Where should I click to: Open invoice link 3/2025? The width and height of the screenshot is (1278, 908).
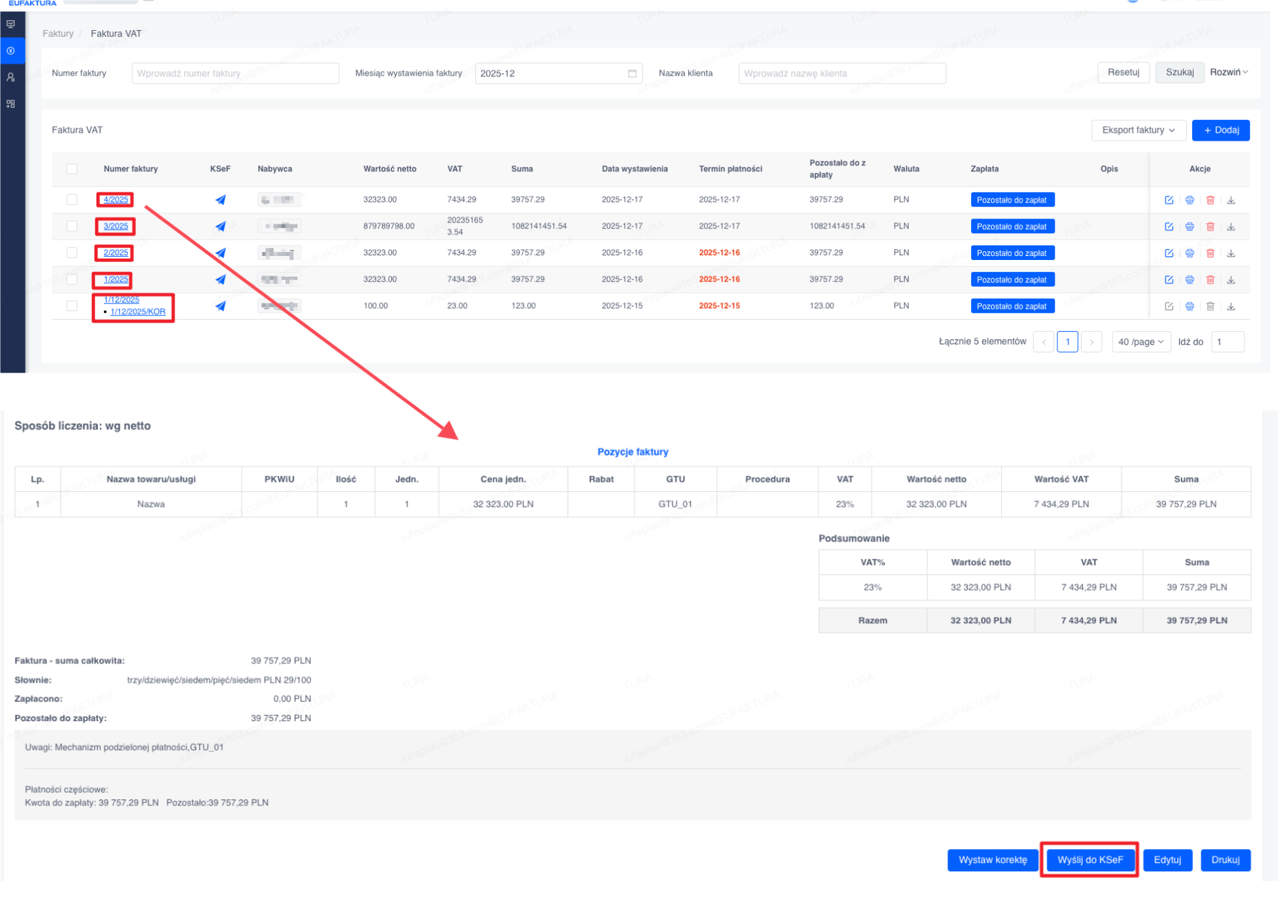tap(115, 226)
